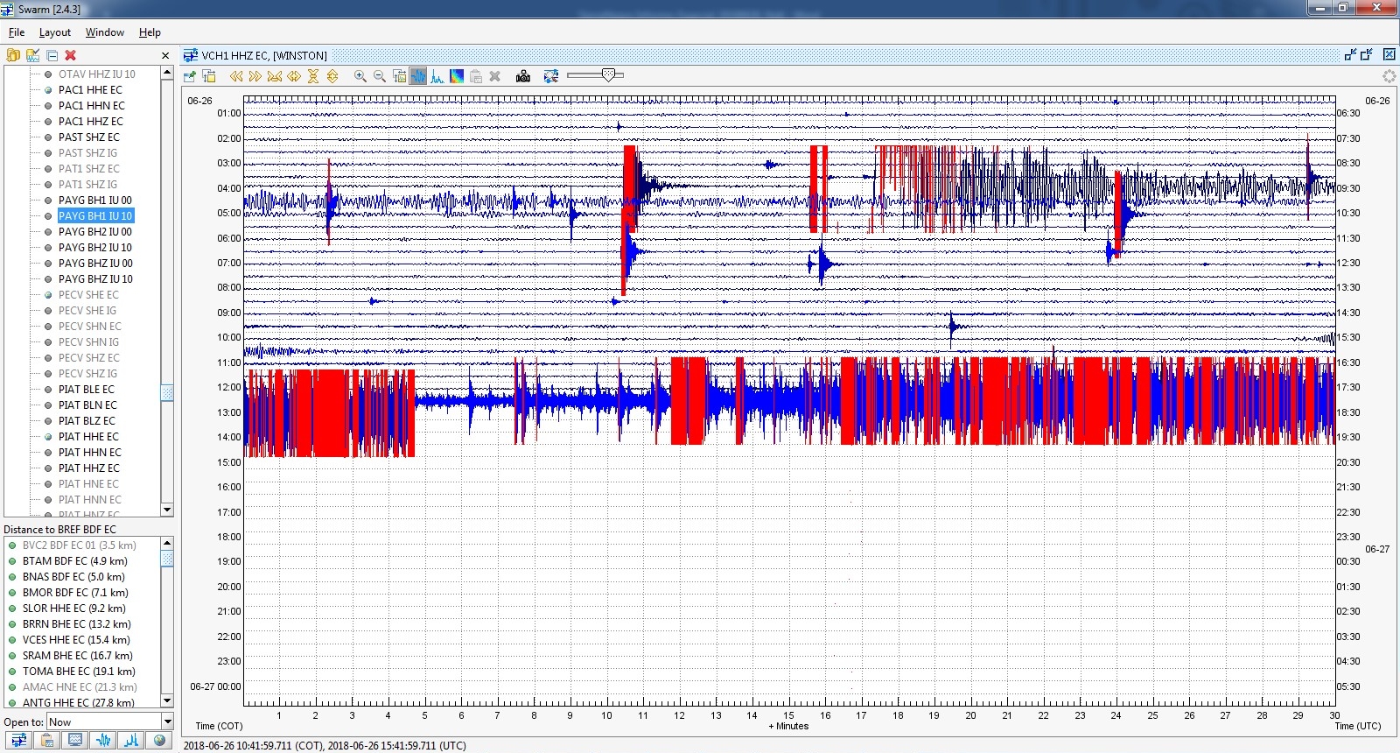Open the wave inset settings
Viewport: 1400px width, 753px height.
tap(399, 76)
